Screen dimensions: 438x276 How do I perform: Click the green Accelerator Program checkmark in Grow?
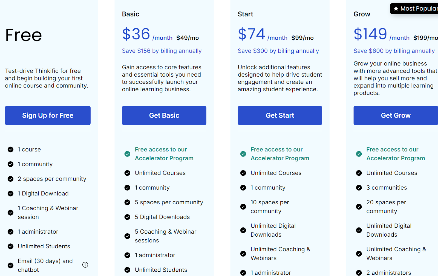(x=359, y=154)
